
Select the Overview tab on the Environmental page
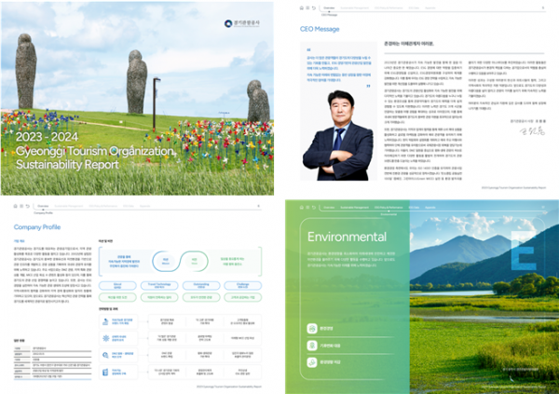click(x=329, y=207)
